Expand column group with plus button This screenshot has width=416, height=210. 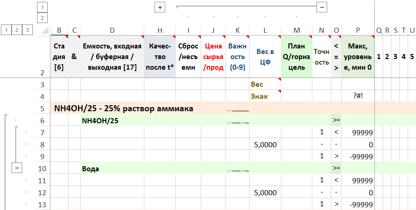(x=160, y=7)
